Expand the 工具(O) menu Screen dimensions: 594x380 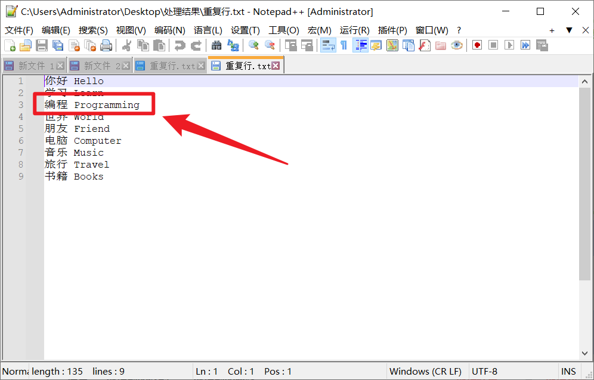pos(284,30)
